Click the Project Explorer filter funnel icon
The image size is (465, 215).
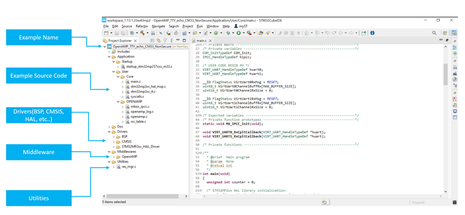(x=164, y=41)
